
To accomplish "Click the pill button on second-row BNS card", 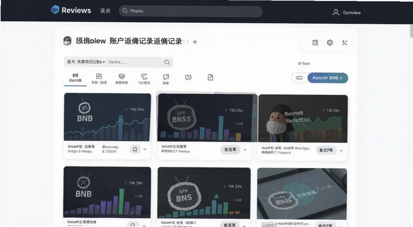I will click(x=230, y=224).
